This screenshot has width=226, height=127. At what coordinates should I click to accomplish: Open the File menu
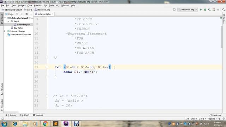[2, 6]
